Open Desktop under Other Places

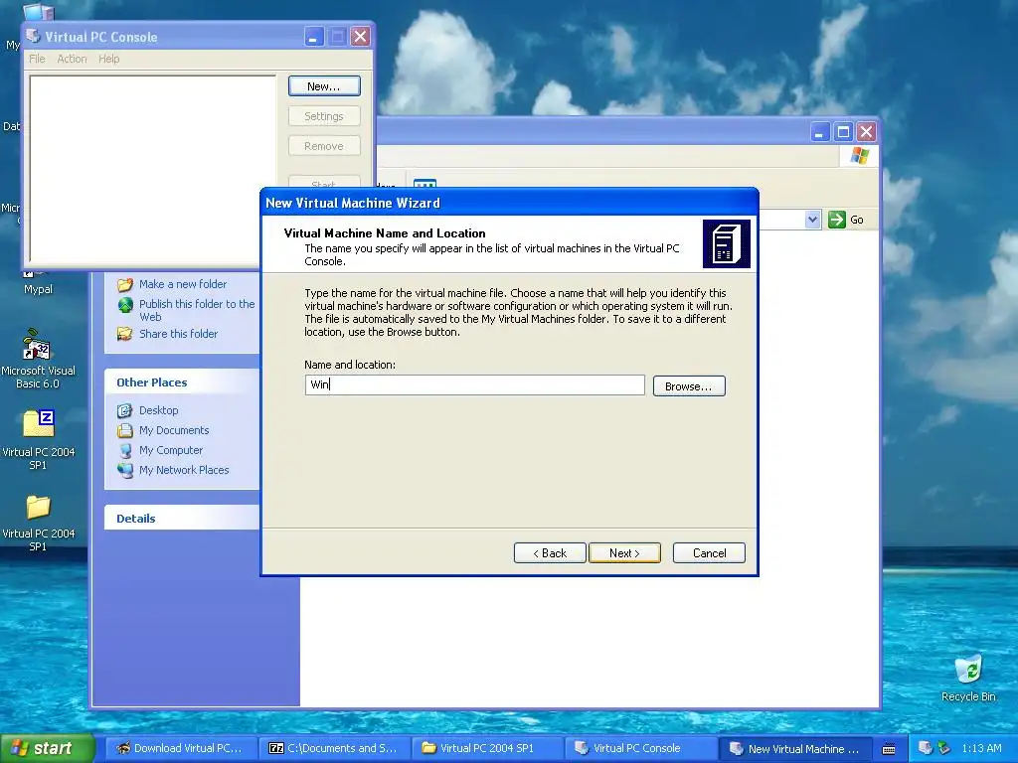click(158, 410)
